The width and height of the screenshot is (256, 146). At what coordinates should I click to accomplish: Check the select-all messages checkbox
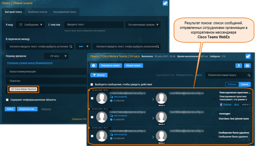(x=92, y=84)
